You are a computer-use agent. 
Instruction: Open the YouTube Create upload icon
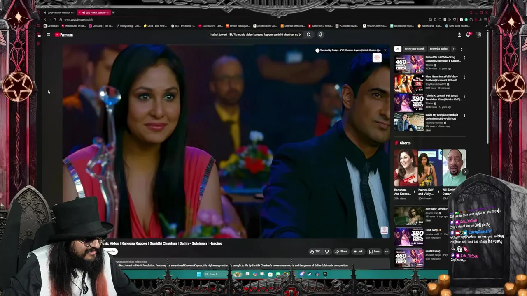click(x=459, y=35)
